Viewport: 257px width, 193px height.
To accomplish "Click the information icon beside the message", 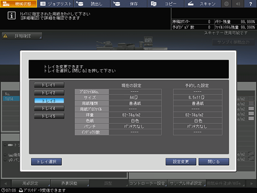I will [x=11, y=16].
